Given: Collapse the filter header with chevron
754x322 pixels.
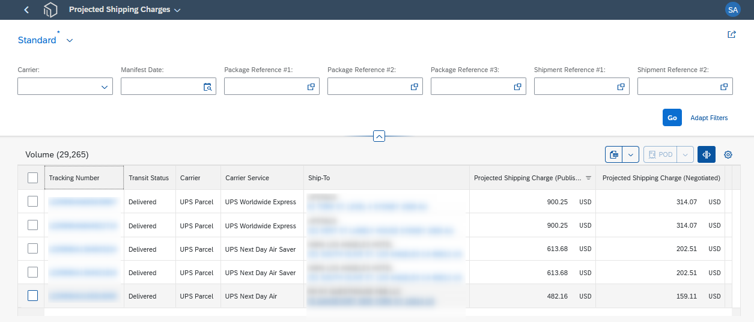Looking at the screenshot, I should (379, 136).
